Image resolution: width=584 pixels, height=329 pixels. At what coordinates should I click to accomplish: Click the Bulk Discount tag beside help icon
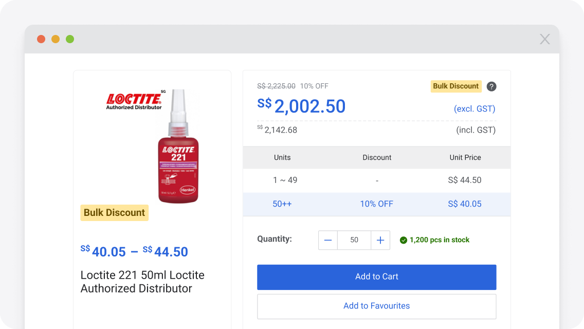coord(455,86)
